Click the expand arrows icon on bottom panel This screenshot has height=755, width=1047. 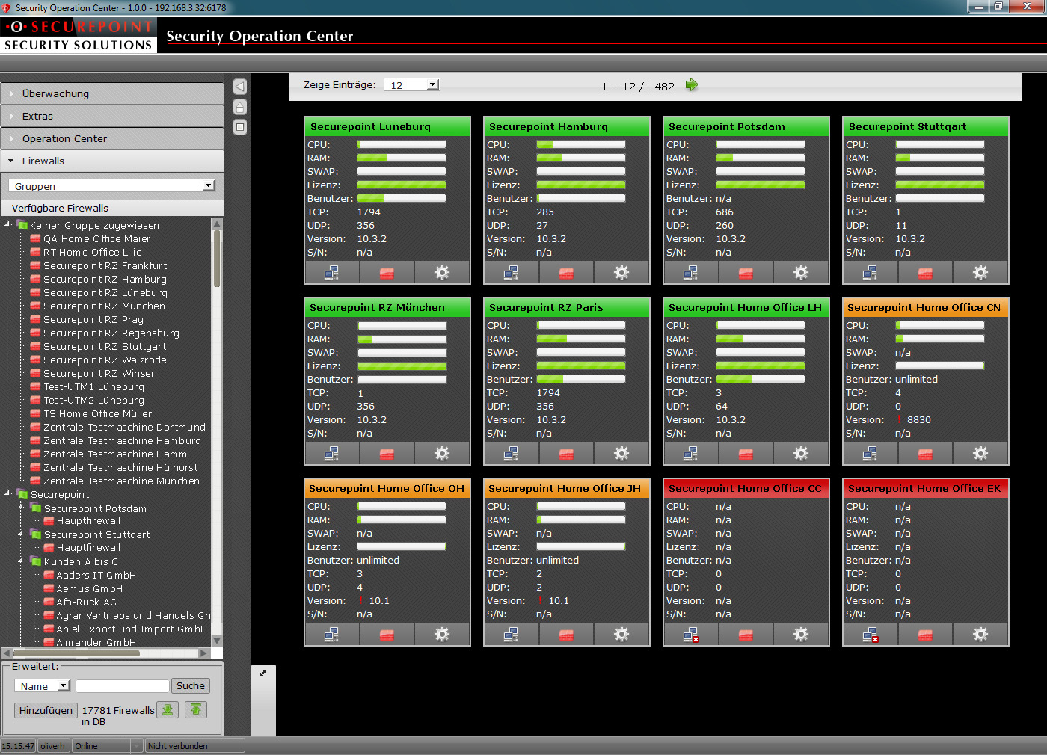(263, 673)
